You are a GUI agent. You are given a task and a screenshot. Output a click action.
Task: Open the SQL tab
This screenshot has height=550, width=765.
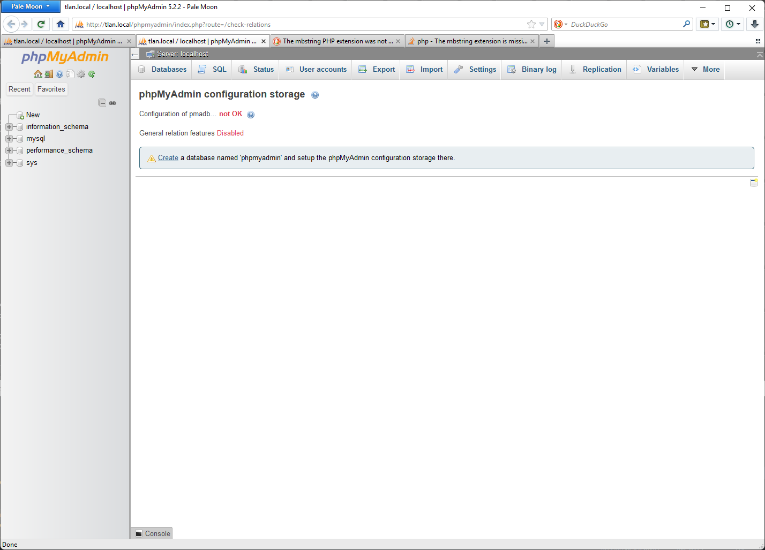click(212, 70)
